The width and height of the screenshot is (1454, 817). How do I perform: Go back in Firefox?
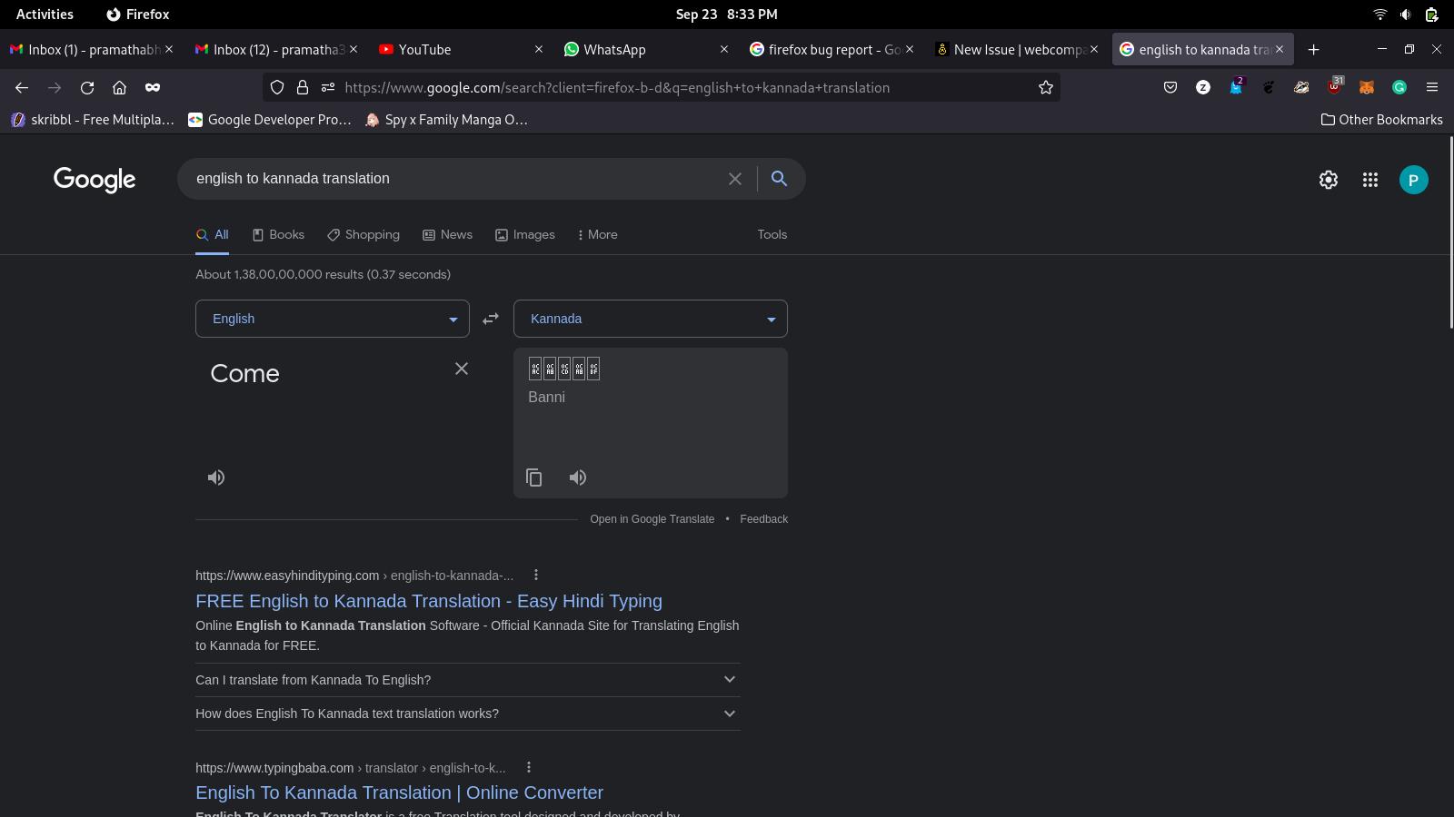22,87
